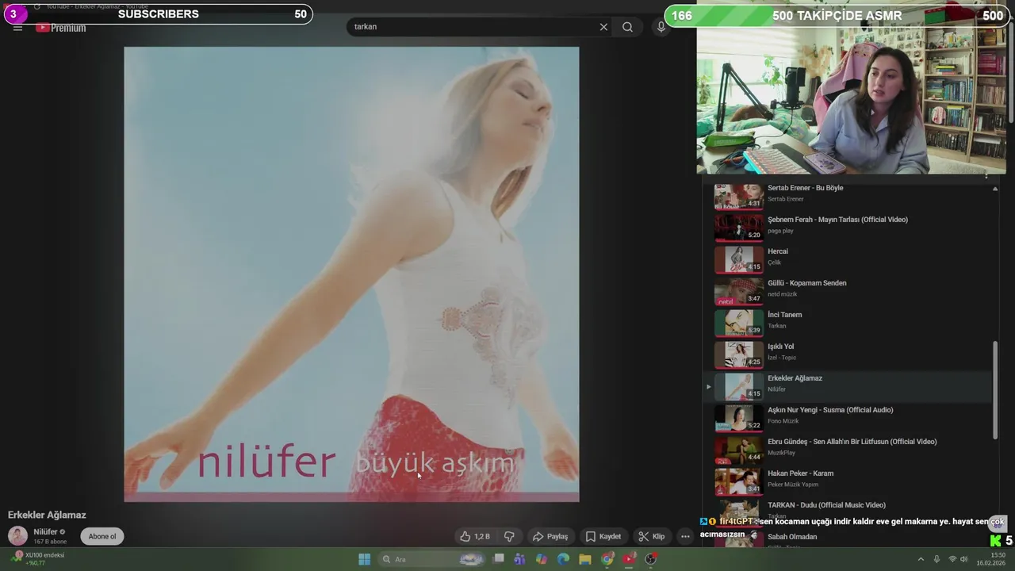Open Hakan Peker - Karam thumbnail
The image size is (1015, 571).
click(x=738, y=481)
